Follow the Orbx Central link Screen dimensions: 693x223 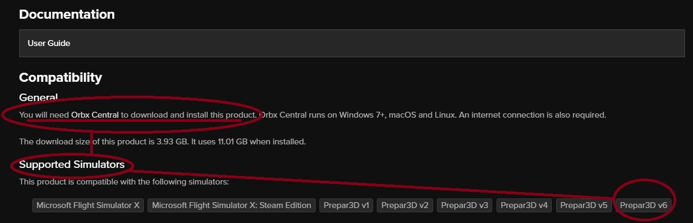point(95,115)
